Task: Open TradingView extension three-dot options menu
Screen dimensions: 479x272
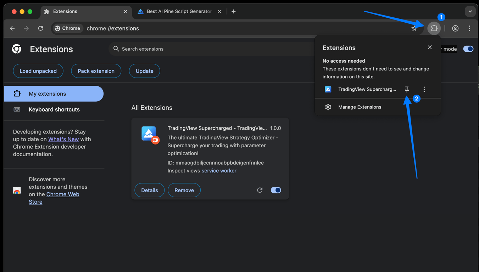Action: pyautogui.click(x=424, y=89)
